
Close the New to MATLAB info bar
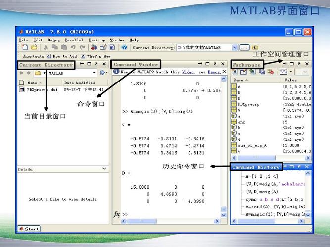224,72
